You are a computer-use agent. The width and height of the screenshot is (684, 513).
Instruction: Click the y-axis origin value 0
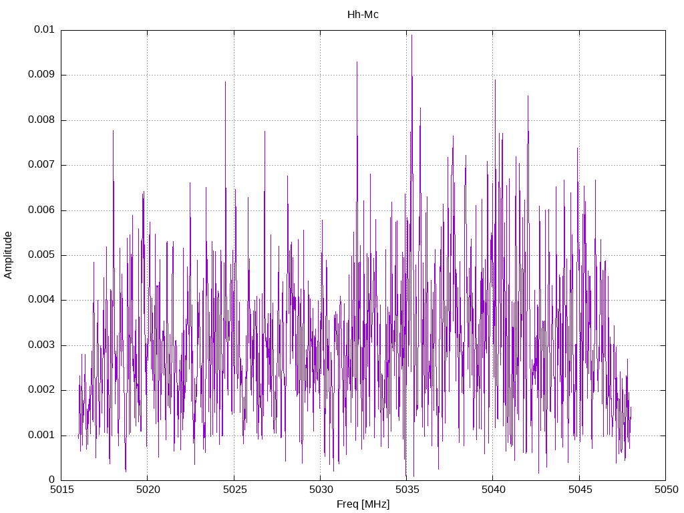click(x=52, y=480)
